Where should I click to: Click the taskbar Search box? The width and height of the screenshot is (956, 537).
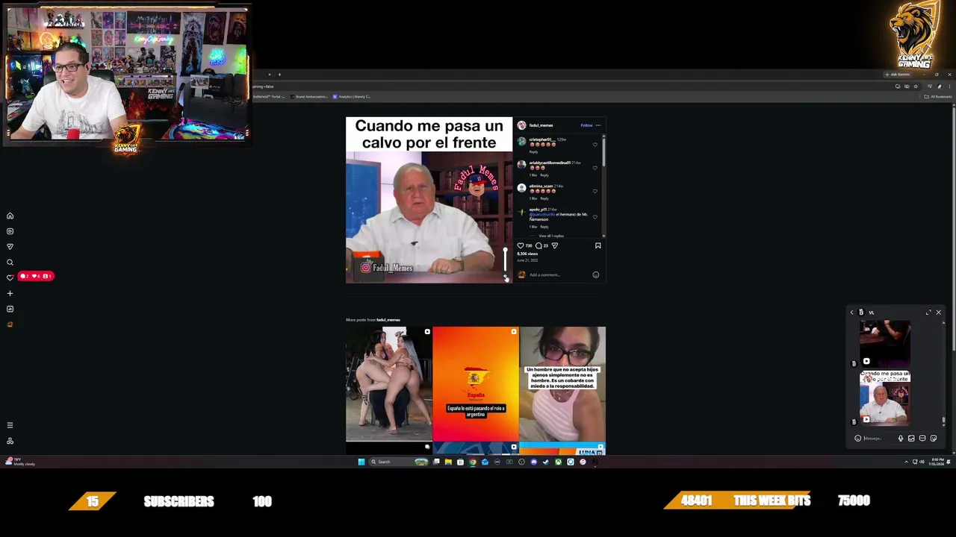[400, 462]
